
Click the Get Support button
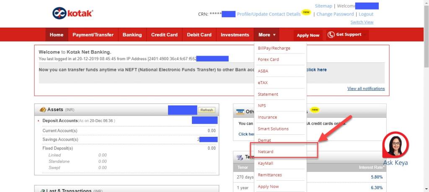click(347, 35)
